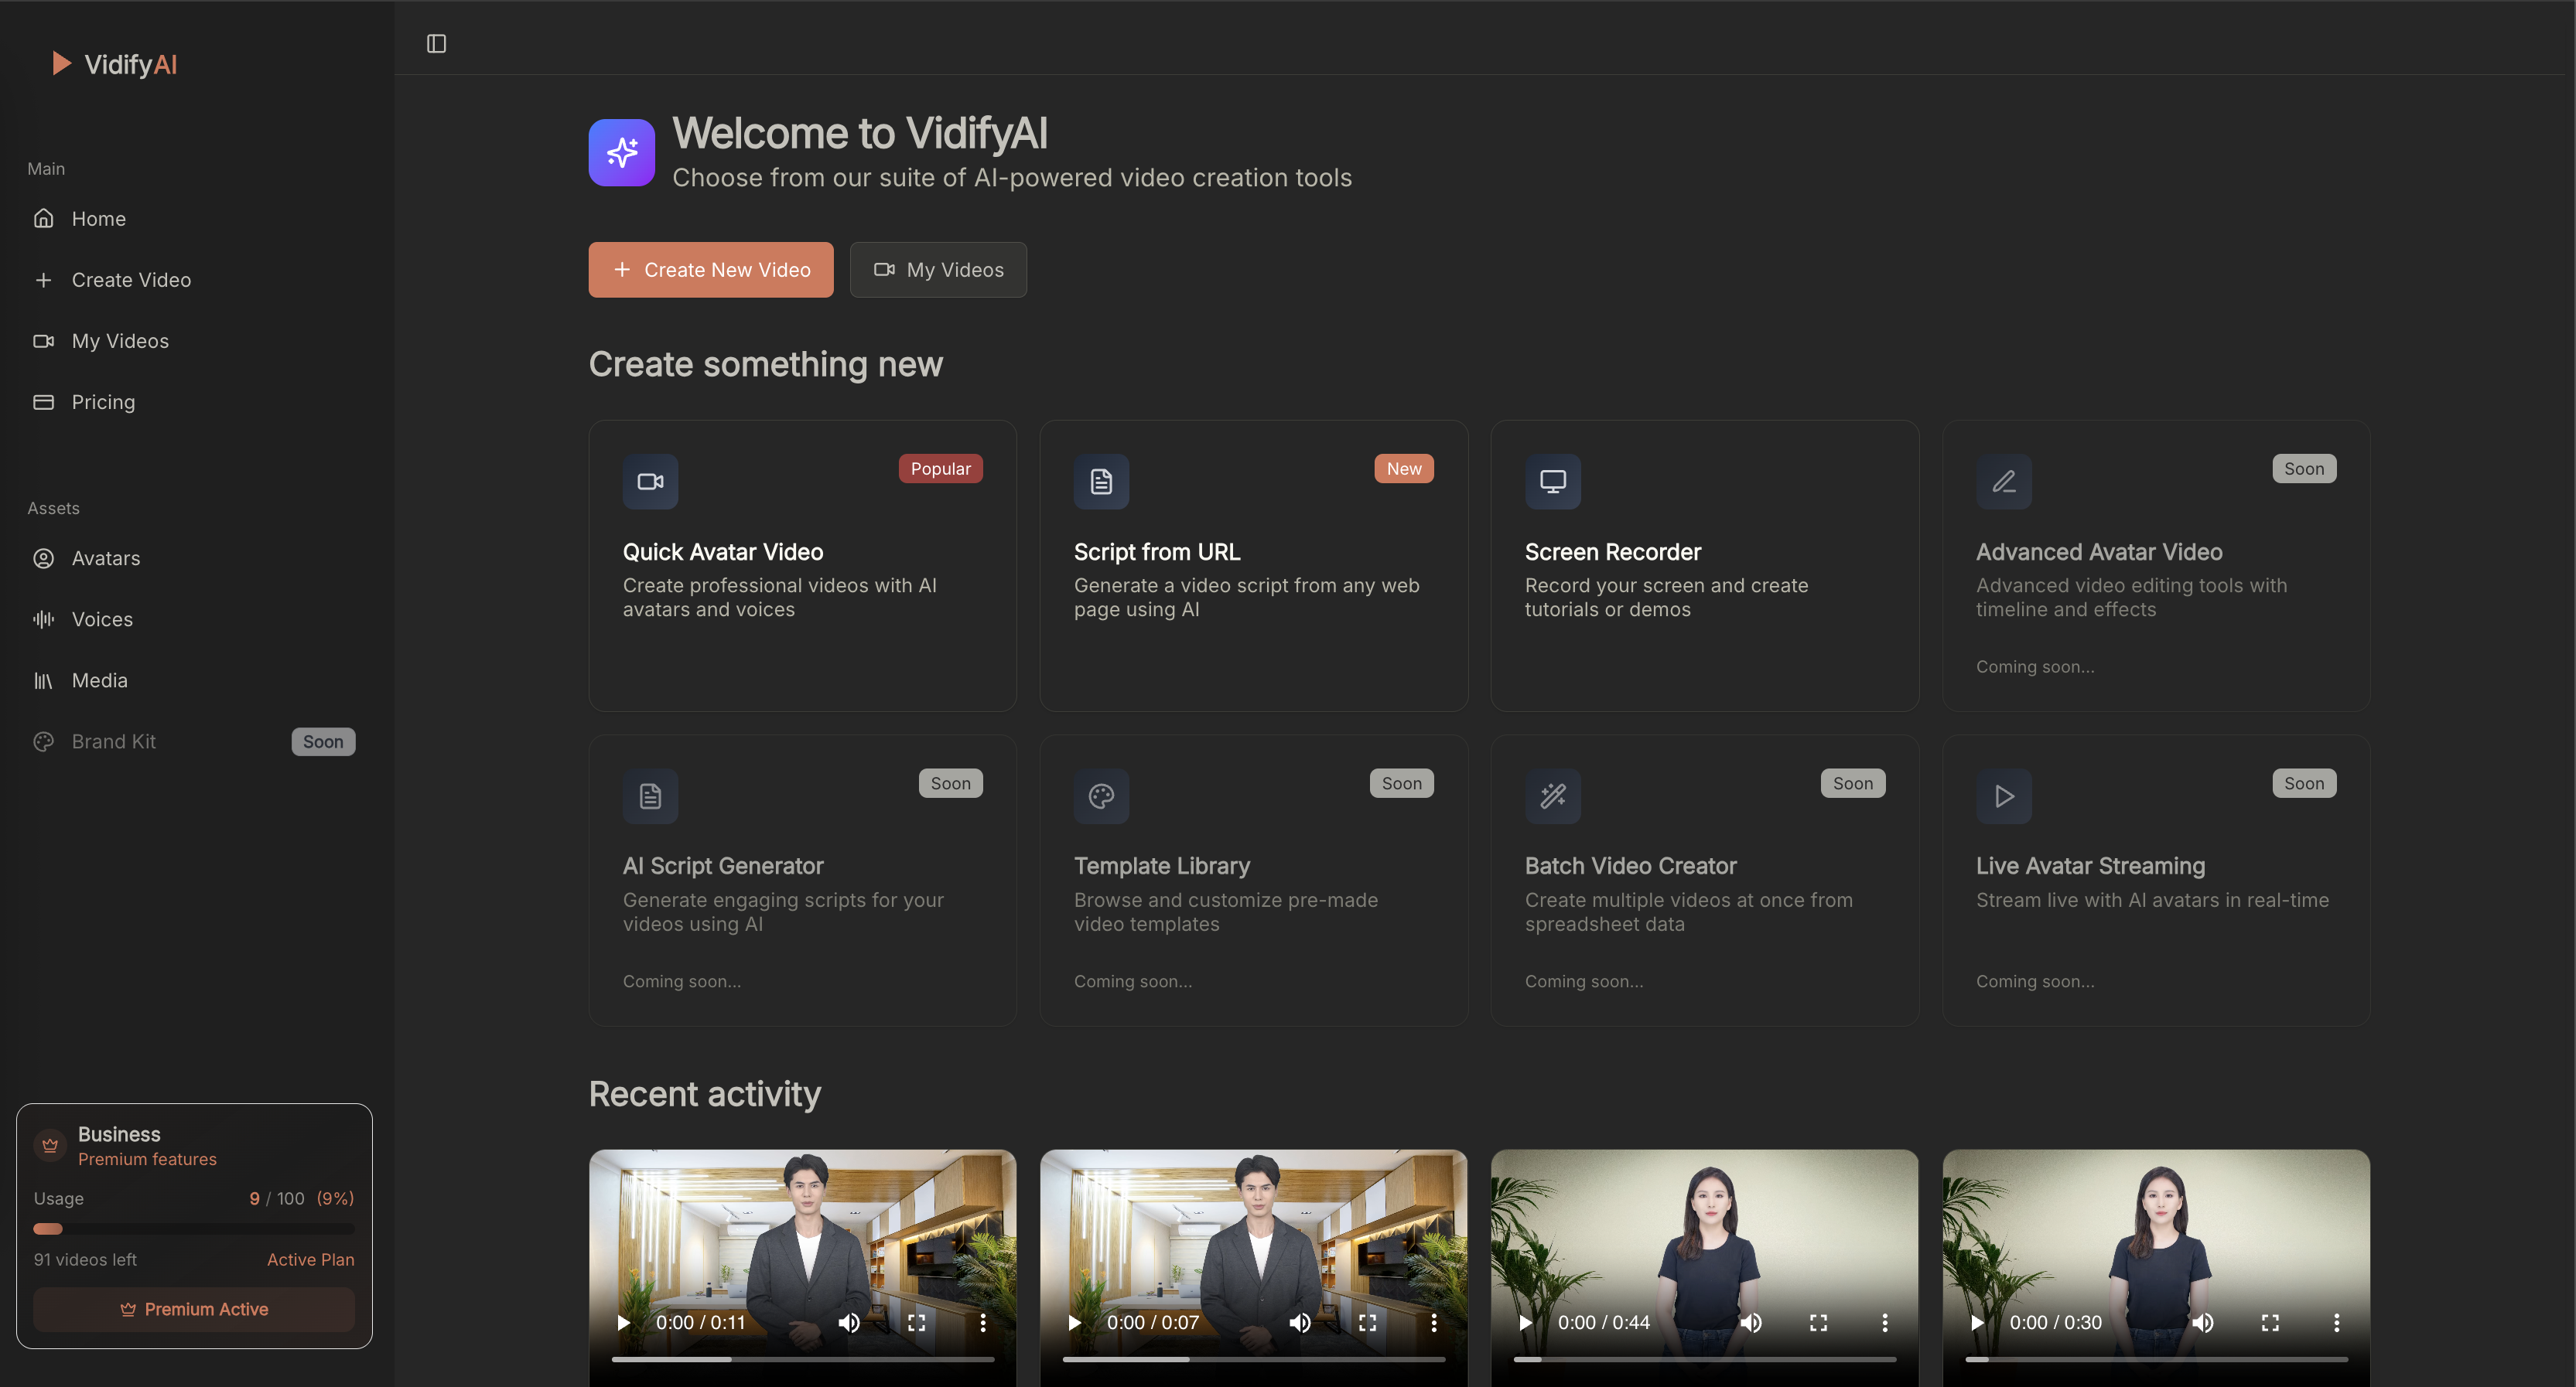This screenshot has height=1387, width=2576.
Task: Click Create New Video button
Action: click(710, 270)
